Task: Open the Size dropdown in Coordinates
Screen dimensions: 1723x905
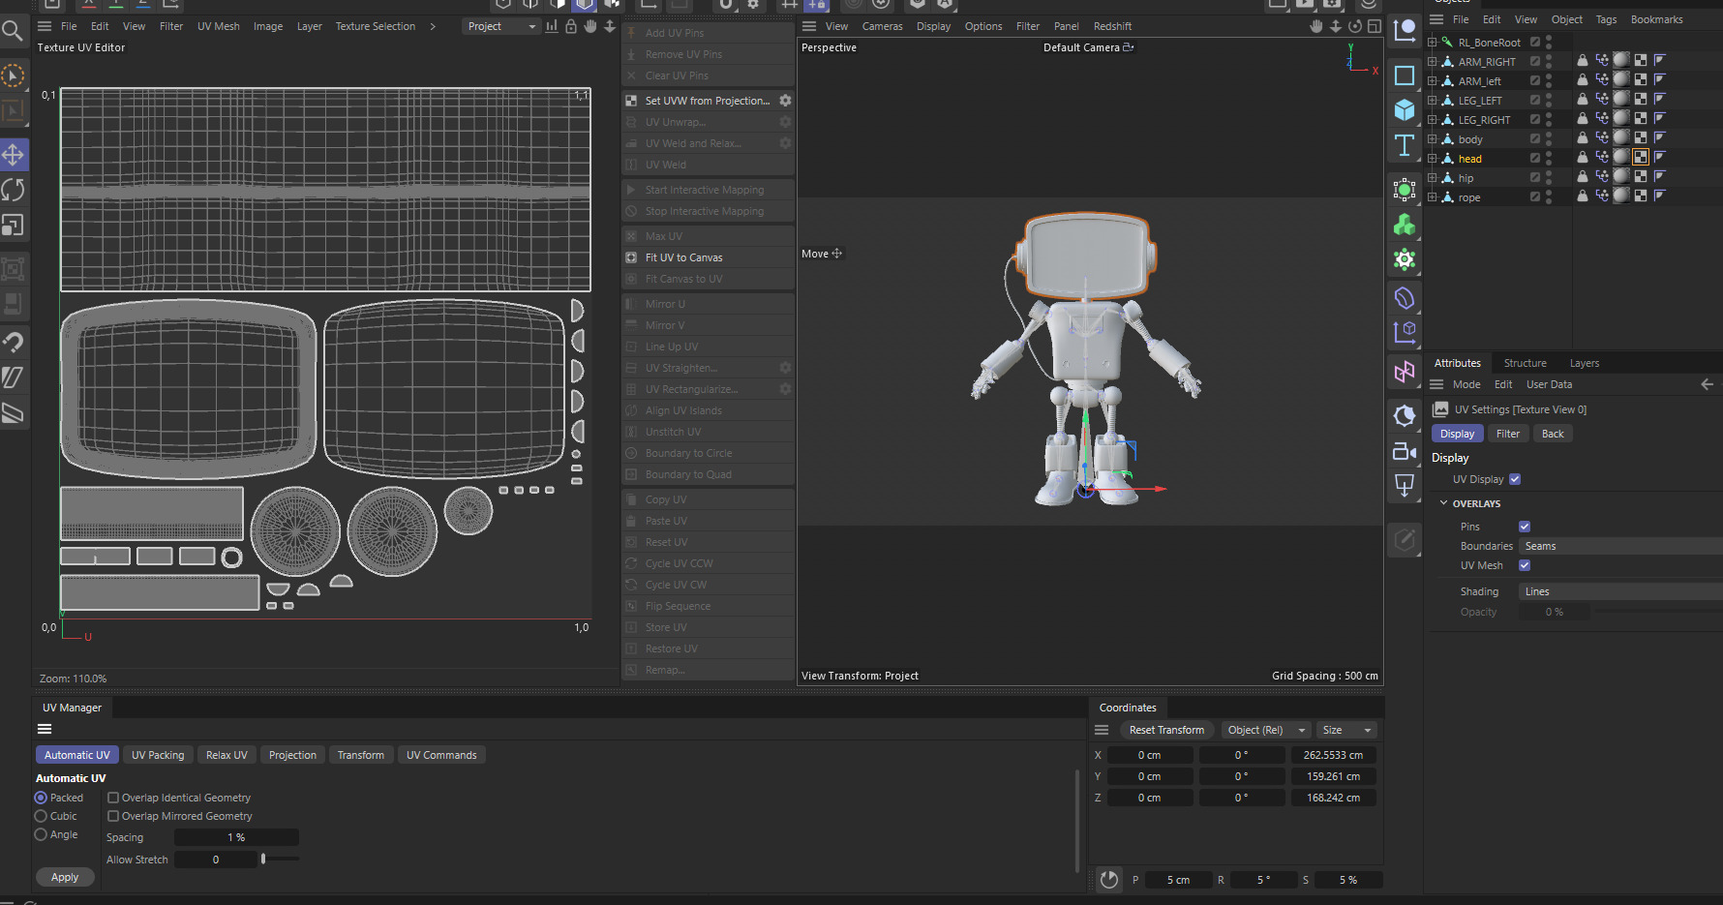Action: 1345,730
